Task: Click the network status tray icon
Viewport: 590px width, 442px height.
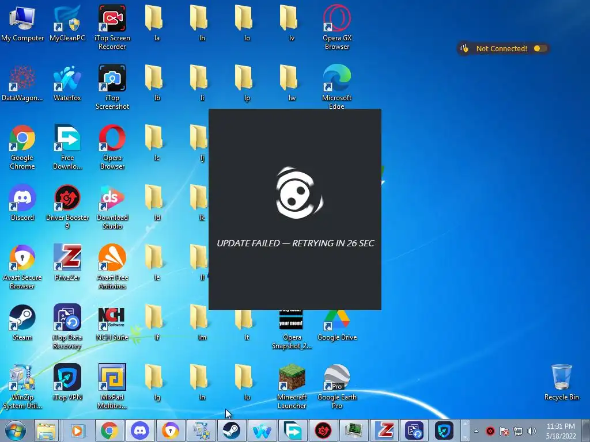Action: (x=518, y=431)
